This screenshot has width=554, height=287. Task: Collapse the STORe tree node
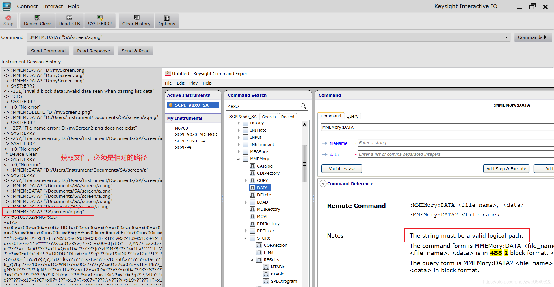[x=246, y=238]
